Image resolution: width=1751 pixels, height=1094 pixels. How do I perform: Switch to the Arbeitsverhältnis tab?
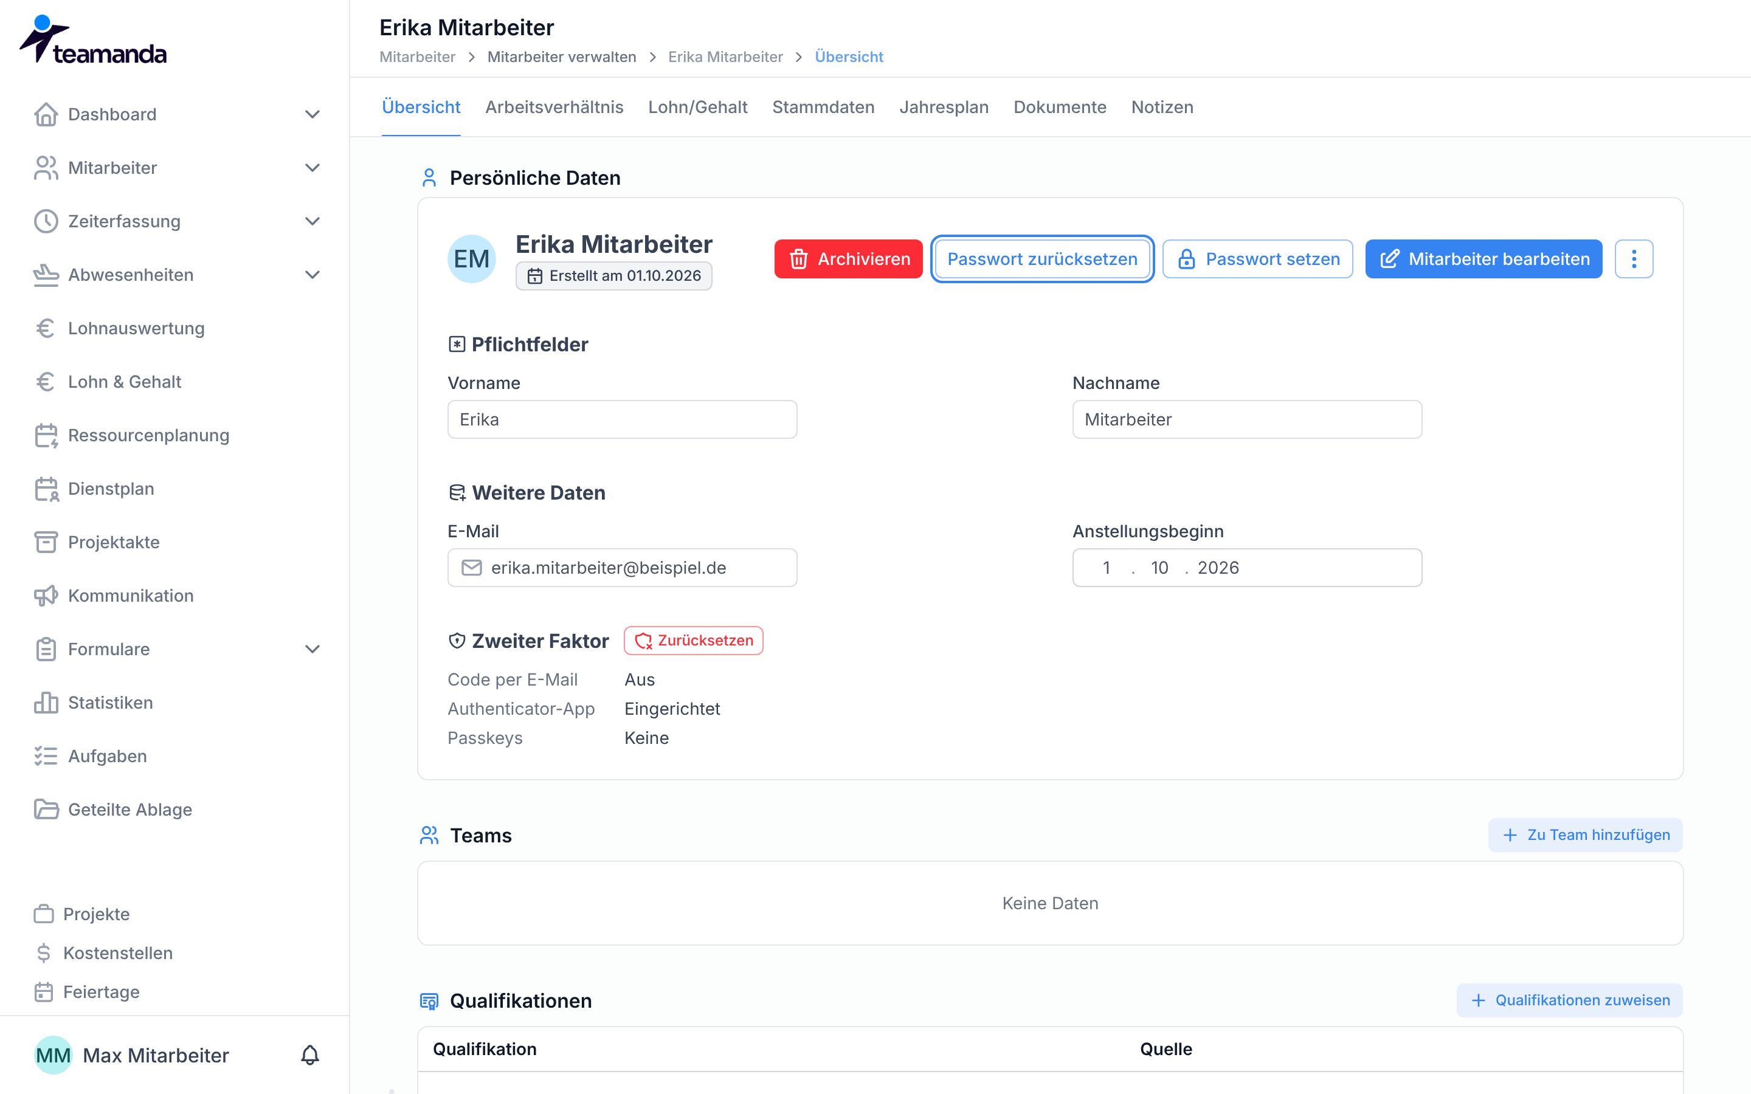click(x=554, y=107)
